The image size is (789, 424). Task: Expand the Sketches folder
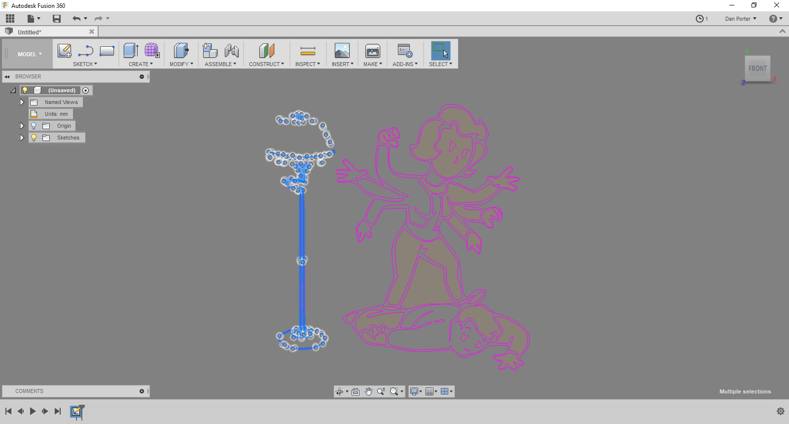pos(22,138)
